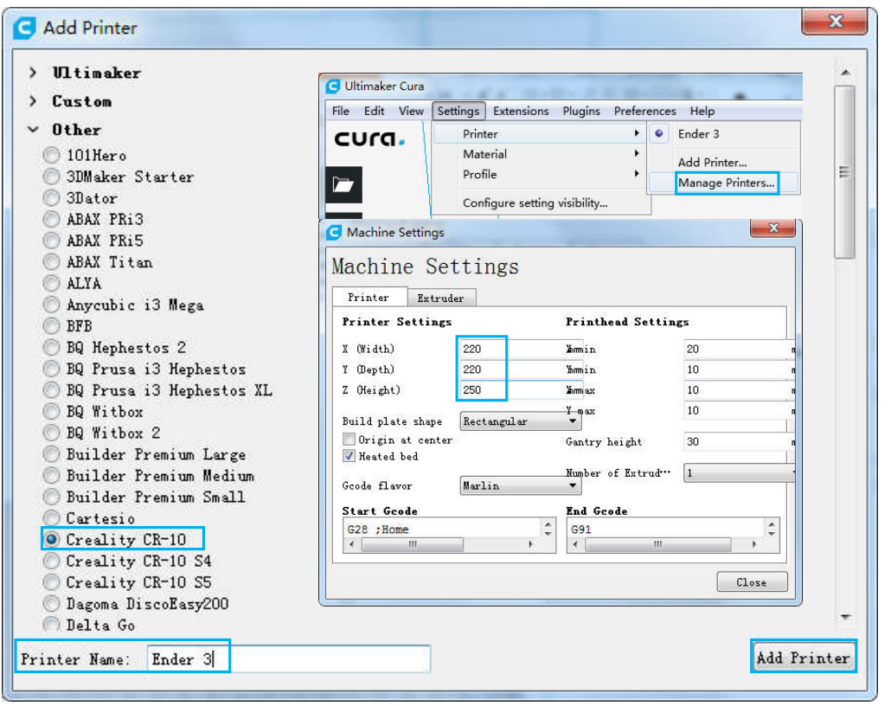Image resolution: width=891 pixels, height=706 pixels.
Task: Click the Gantry height value field
Action: click(x=738, y=441)
